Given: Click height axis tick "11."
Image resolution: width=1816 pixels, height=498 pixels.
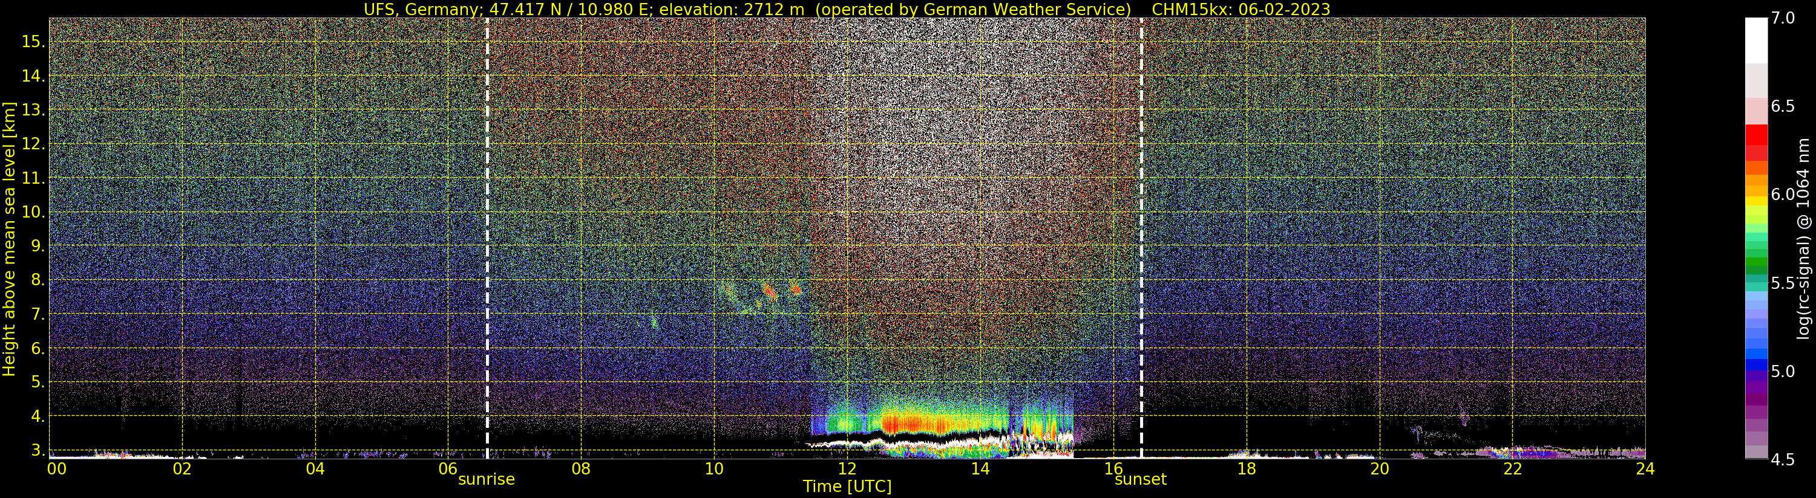Looking at the screenshot, I should pos(33,178).
